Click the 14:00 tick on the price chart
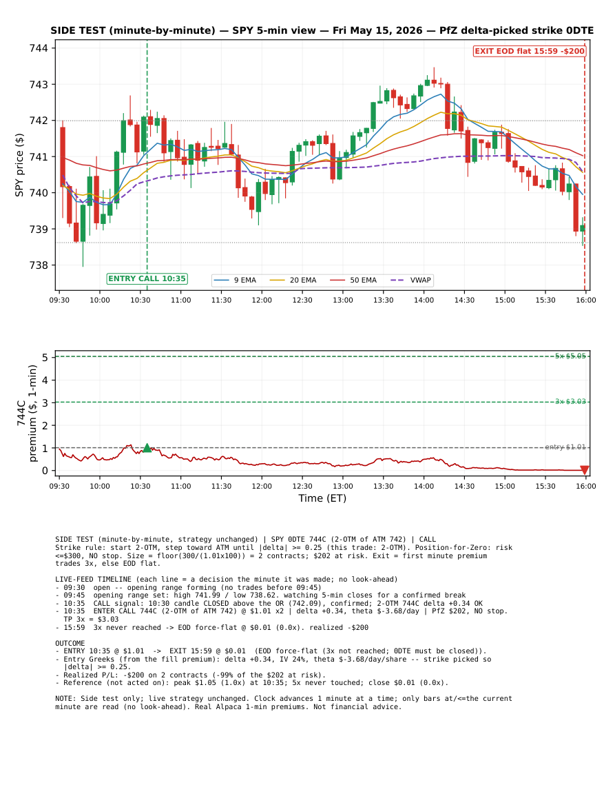615x796 pixels. (424, 300)
